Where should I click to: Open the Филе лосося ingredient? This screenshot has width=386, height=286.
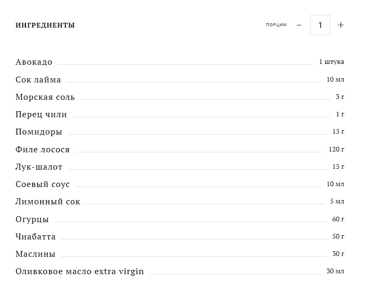42,150
